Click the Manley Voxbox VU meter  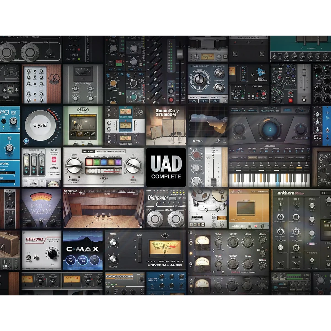(41, 198)
